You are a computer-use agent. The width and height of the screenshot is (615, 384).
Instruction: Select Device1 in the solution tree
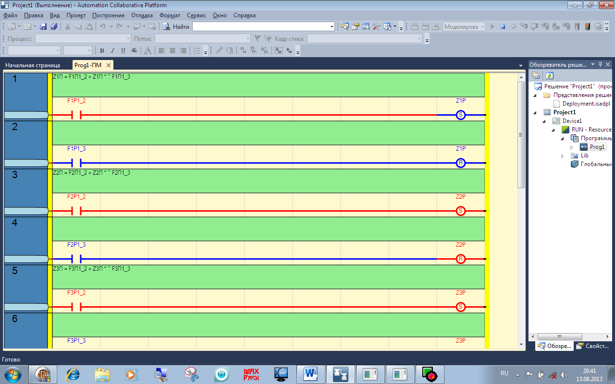572,121
